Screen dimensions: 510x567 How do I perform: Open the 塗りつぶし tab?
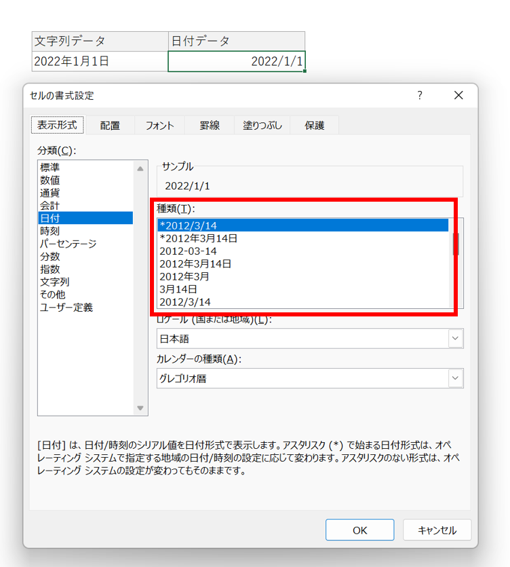click(x=262, y=126)
